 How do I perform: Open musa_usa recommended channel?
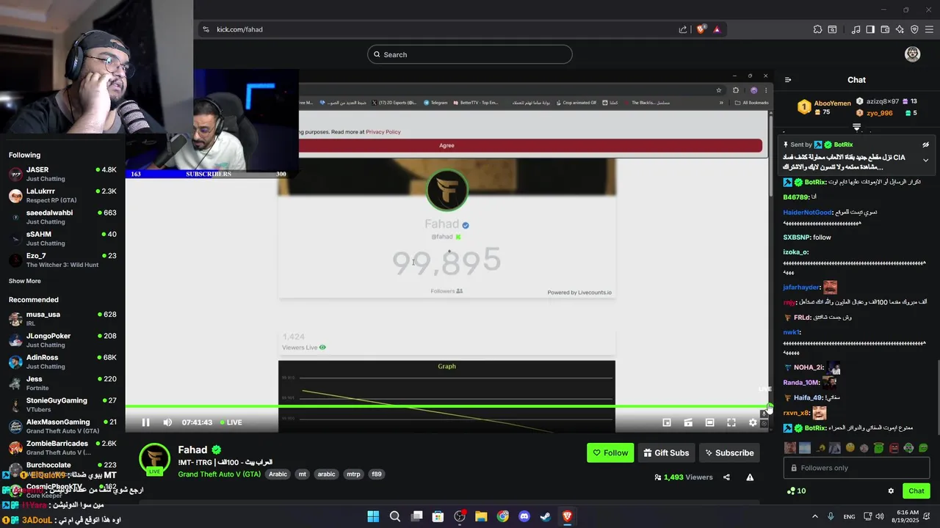tap(62, 318)
